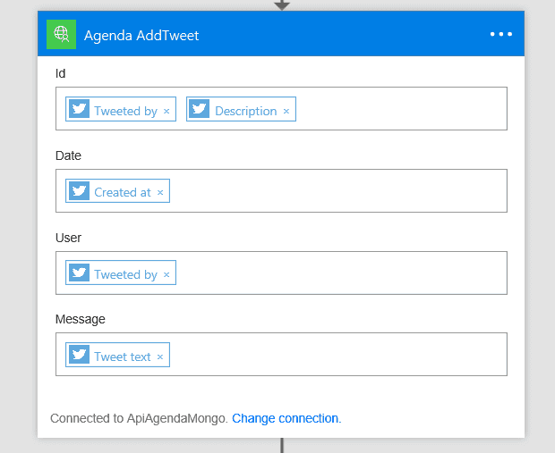Click the Message field label

point(81,319)
